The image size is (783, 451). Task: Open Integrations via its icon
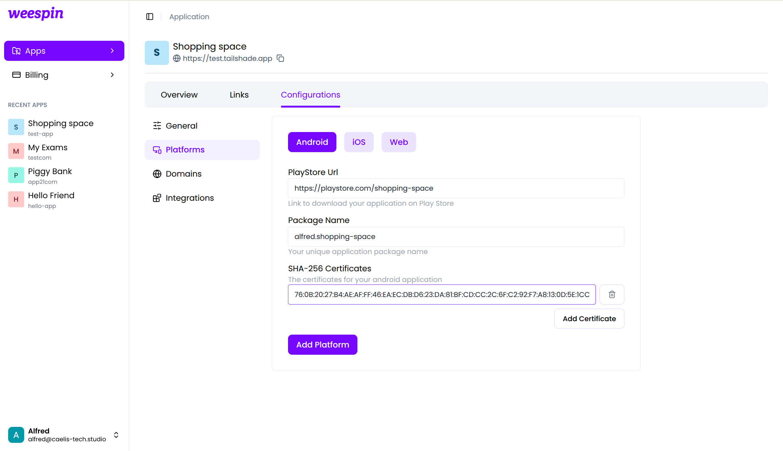click(157, 198)
